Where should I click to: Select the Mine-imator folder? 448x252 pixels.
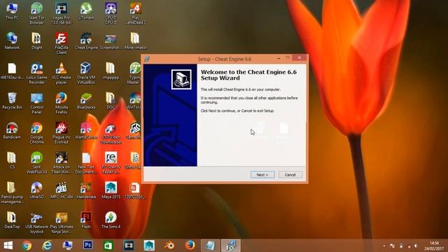135,41
